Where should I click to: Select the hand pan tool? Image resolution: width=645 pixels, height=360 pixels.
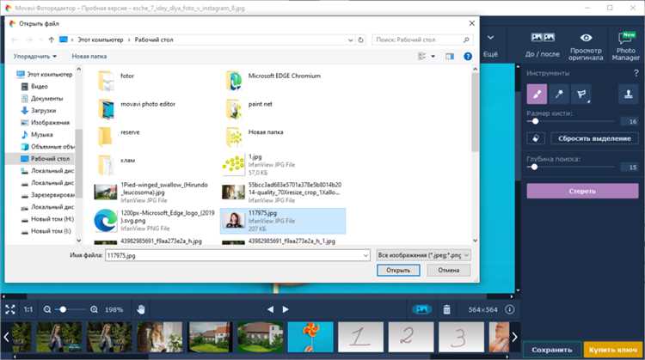tap(141, 309)
